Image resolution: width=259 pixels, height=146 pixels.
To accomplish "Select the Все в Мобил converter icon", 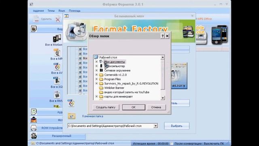I will pyautogui.click(x=57, y=38).
